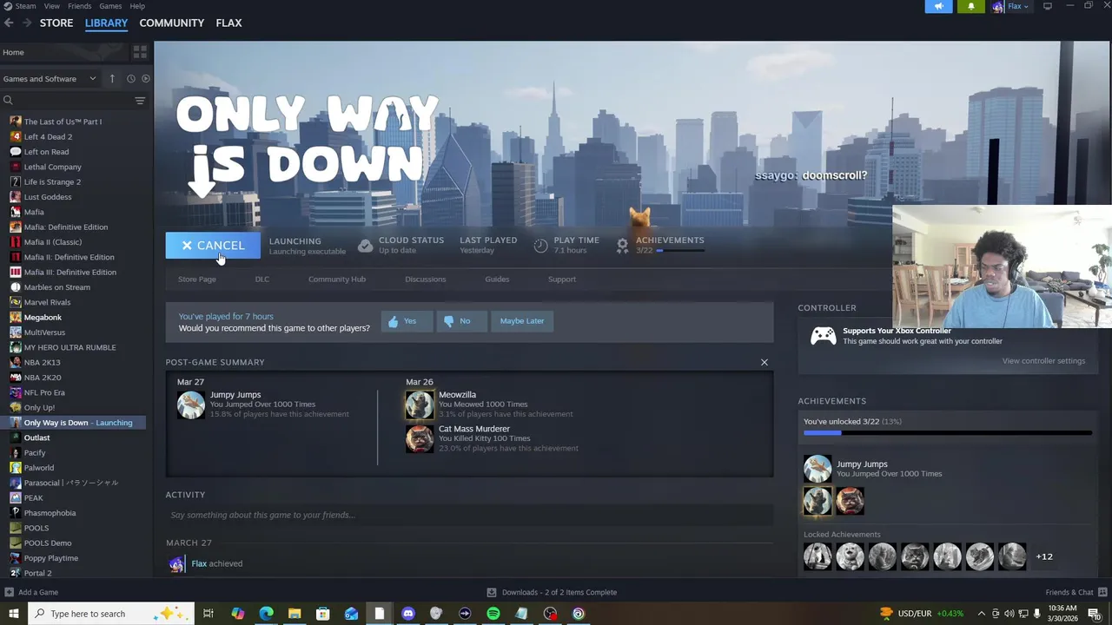Image resolution: width=1112 pixels, height=625 pixels.
Task: Open View controller settings link
Action: 1043,361
